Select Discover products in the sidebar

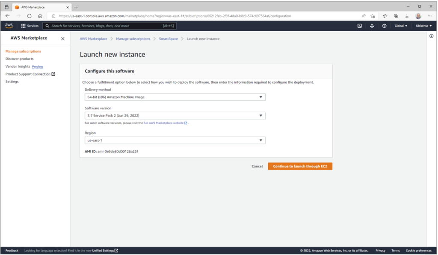click(20, 59)
